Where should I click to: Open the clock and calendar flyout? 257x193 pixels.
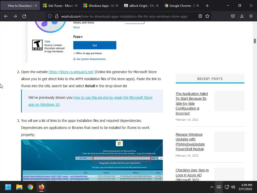(245, 187)
